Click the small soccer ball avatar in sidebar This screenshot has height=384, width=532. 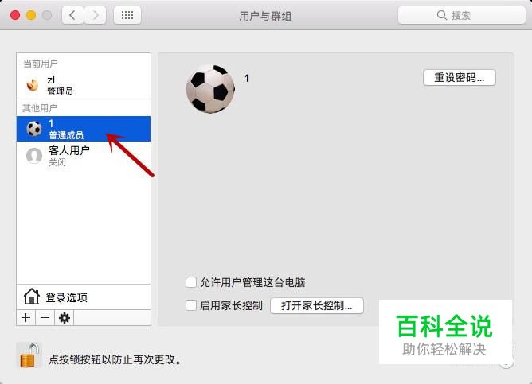coord(34,129)
